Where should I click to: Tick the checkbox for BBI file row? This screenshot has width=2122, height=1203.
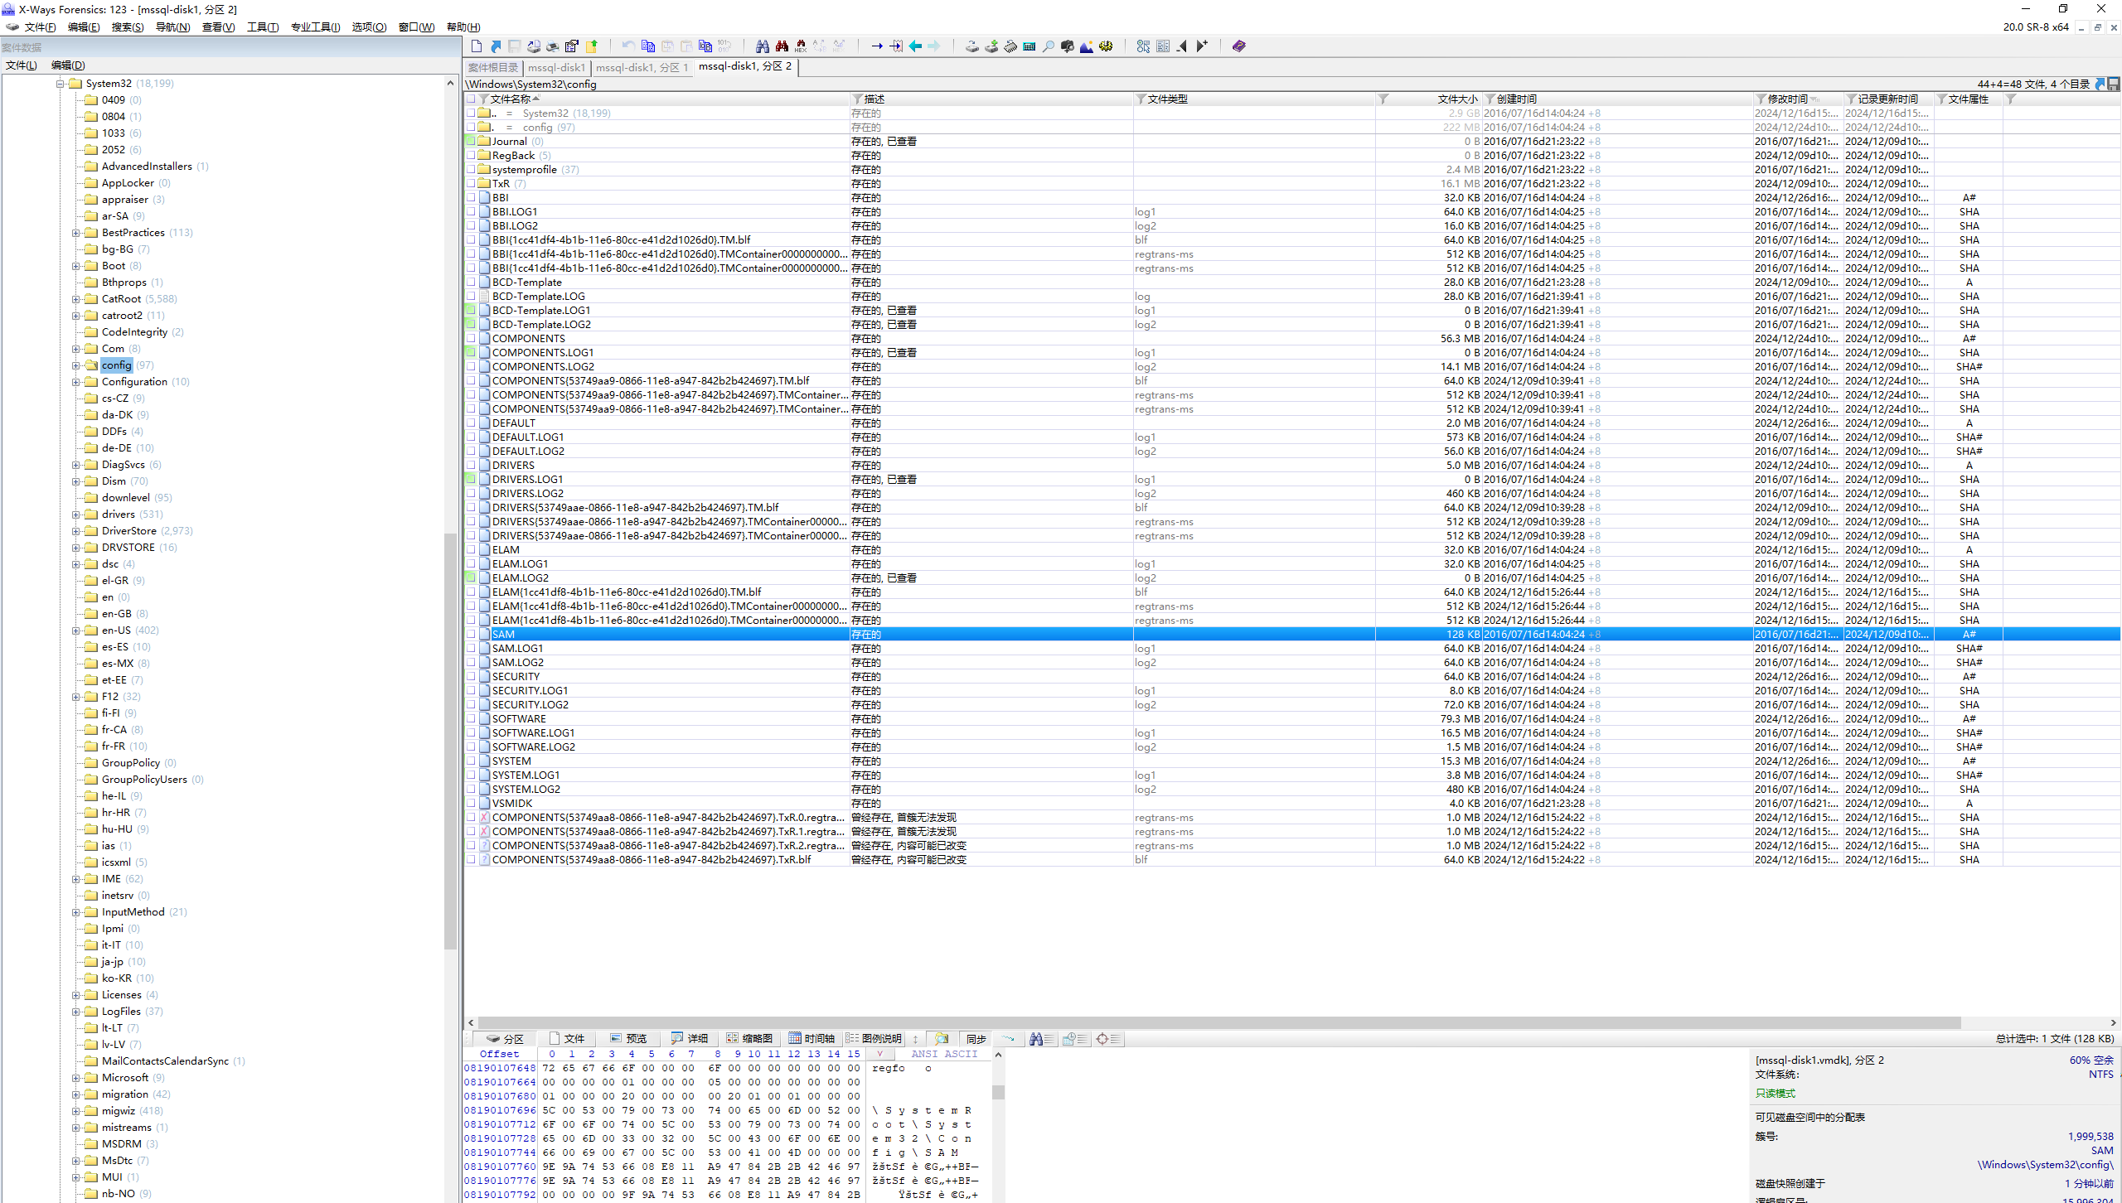pyautogui.click(x=471, y=198)
